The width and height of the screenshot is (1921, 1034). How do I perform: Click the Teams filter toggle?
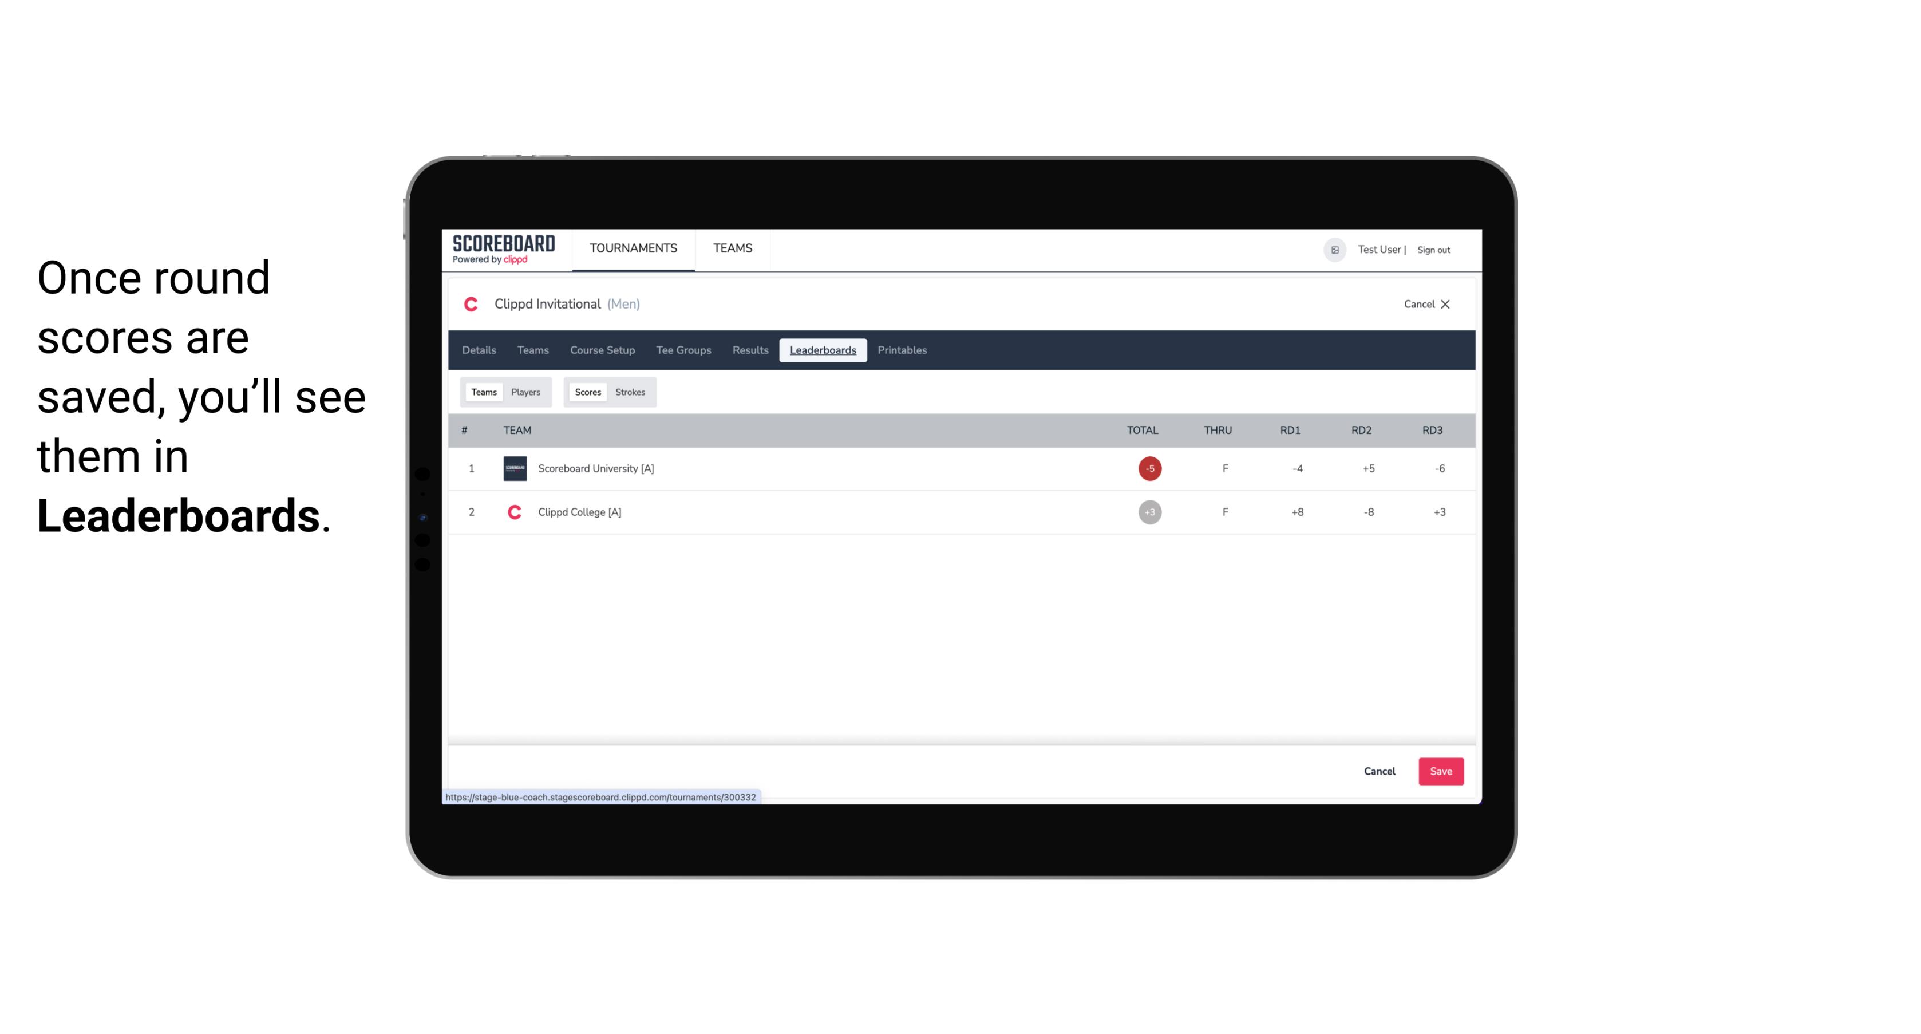tap(481, 391)
